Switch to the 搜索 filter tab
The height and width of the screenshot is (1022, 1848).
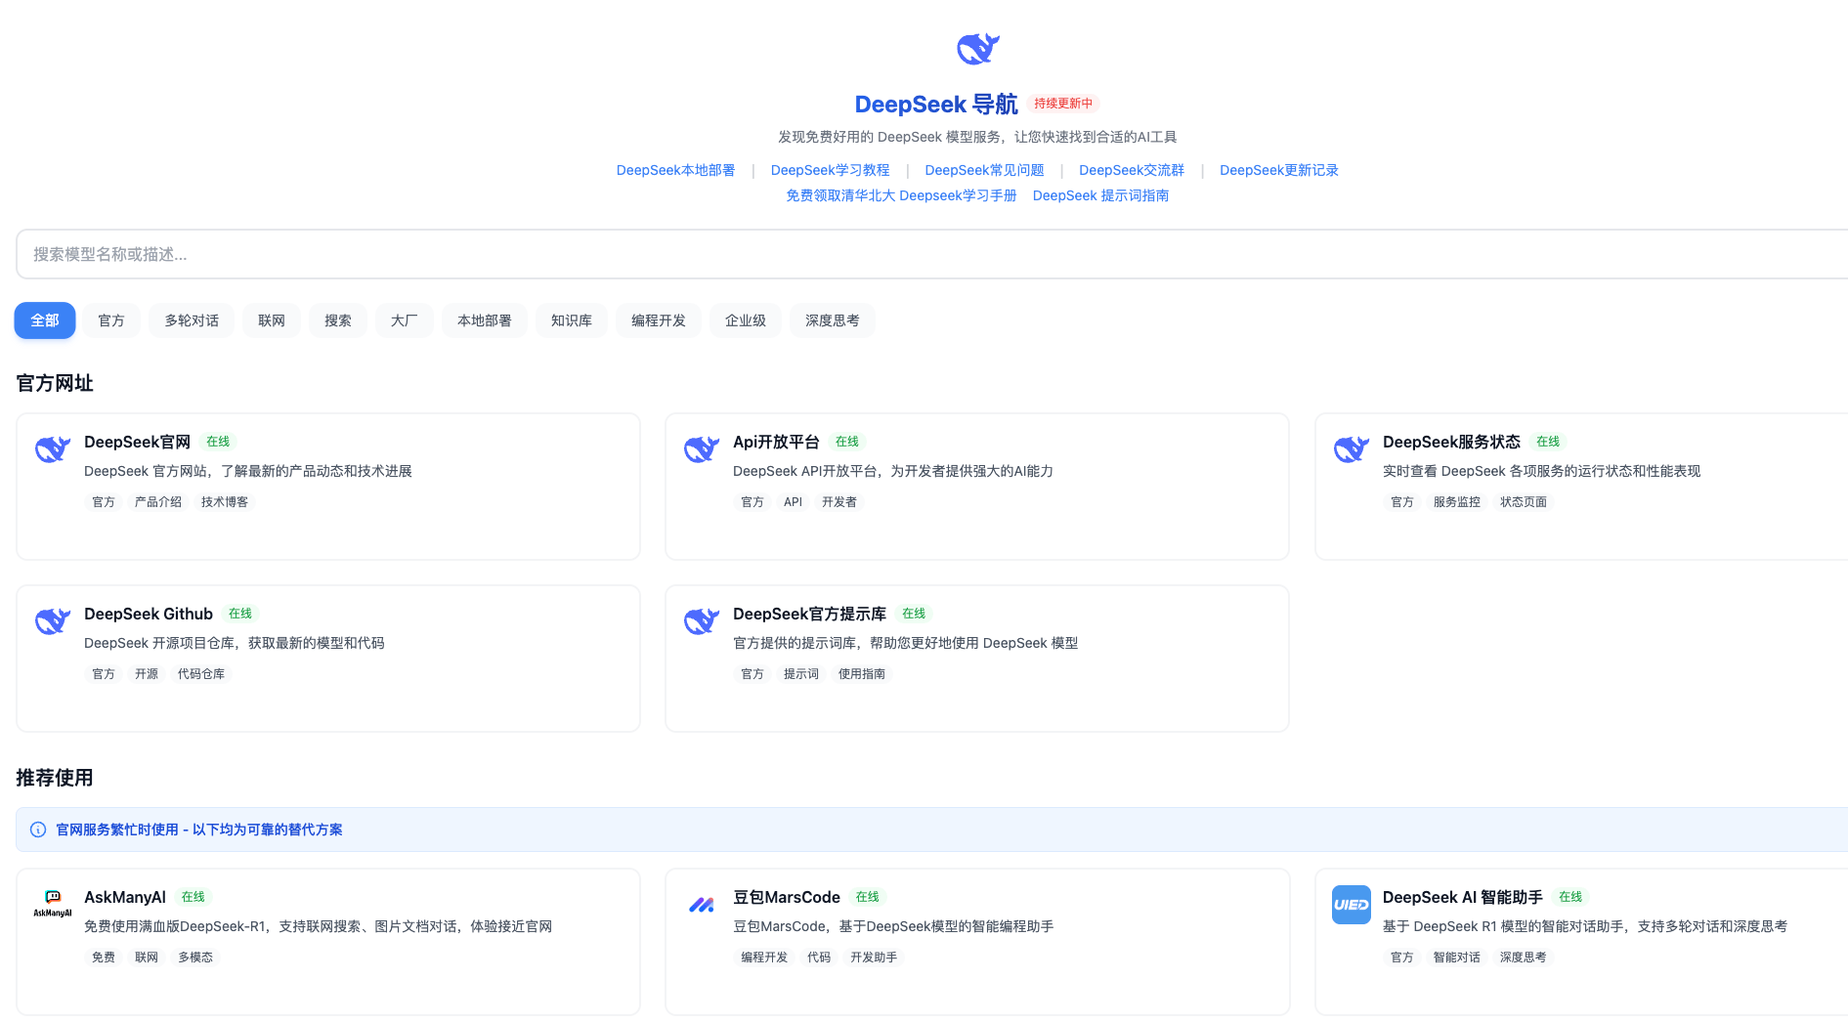pos(338,320)
